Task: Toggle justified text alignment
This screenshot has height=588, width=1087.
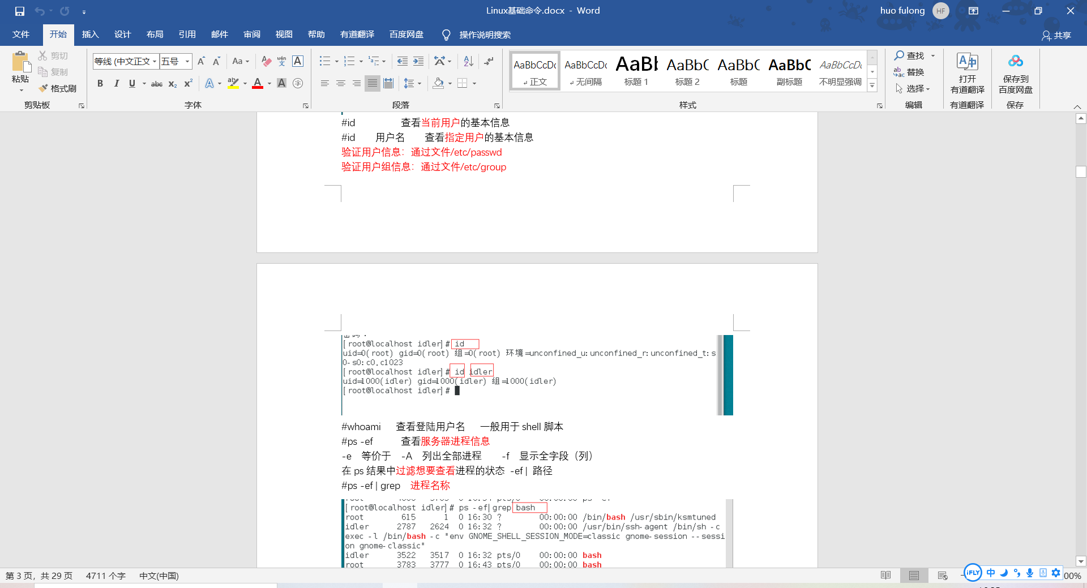Action: coord(372,83)
